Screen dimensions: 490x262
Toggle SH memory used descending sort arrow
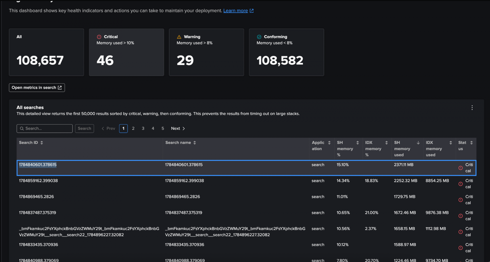point(418,143)
